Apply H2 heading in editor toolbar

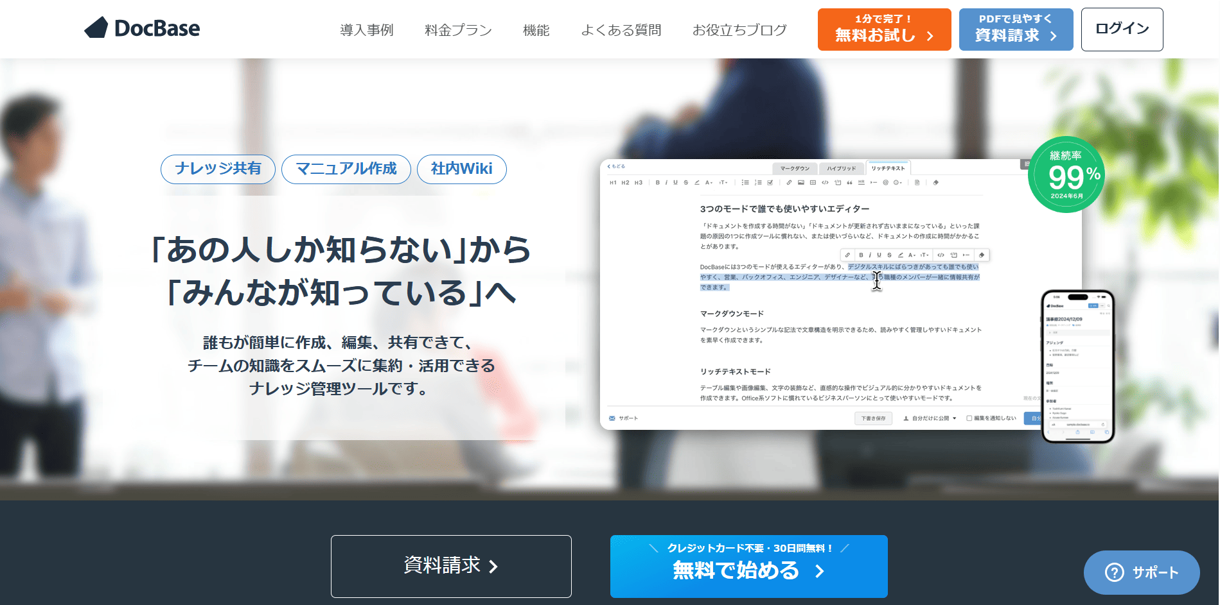tap(625, 183)
